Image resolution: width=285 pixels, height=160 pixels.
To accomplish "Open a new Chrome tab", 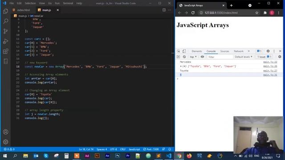I will click(x=231, y=5).
